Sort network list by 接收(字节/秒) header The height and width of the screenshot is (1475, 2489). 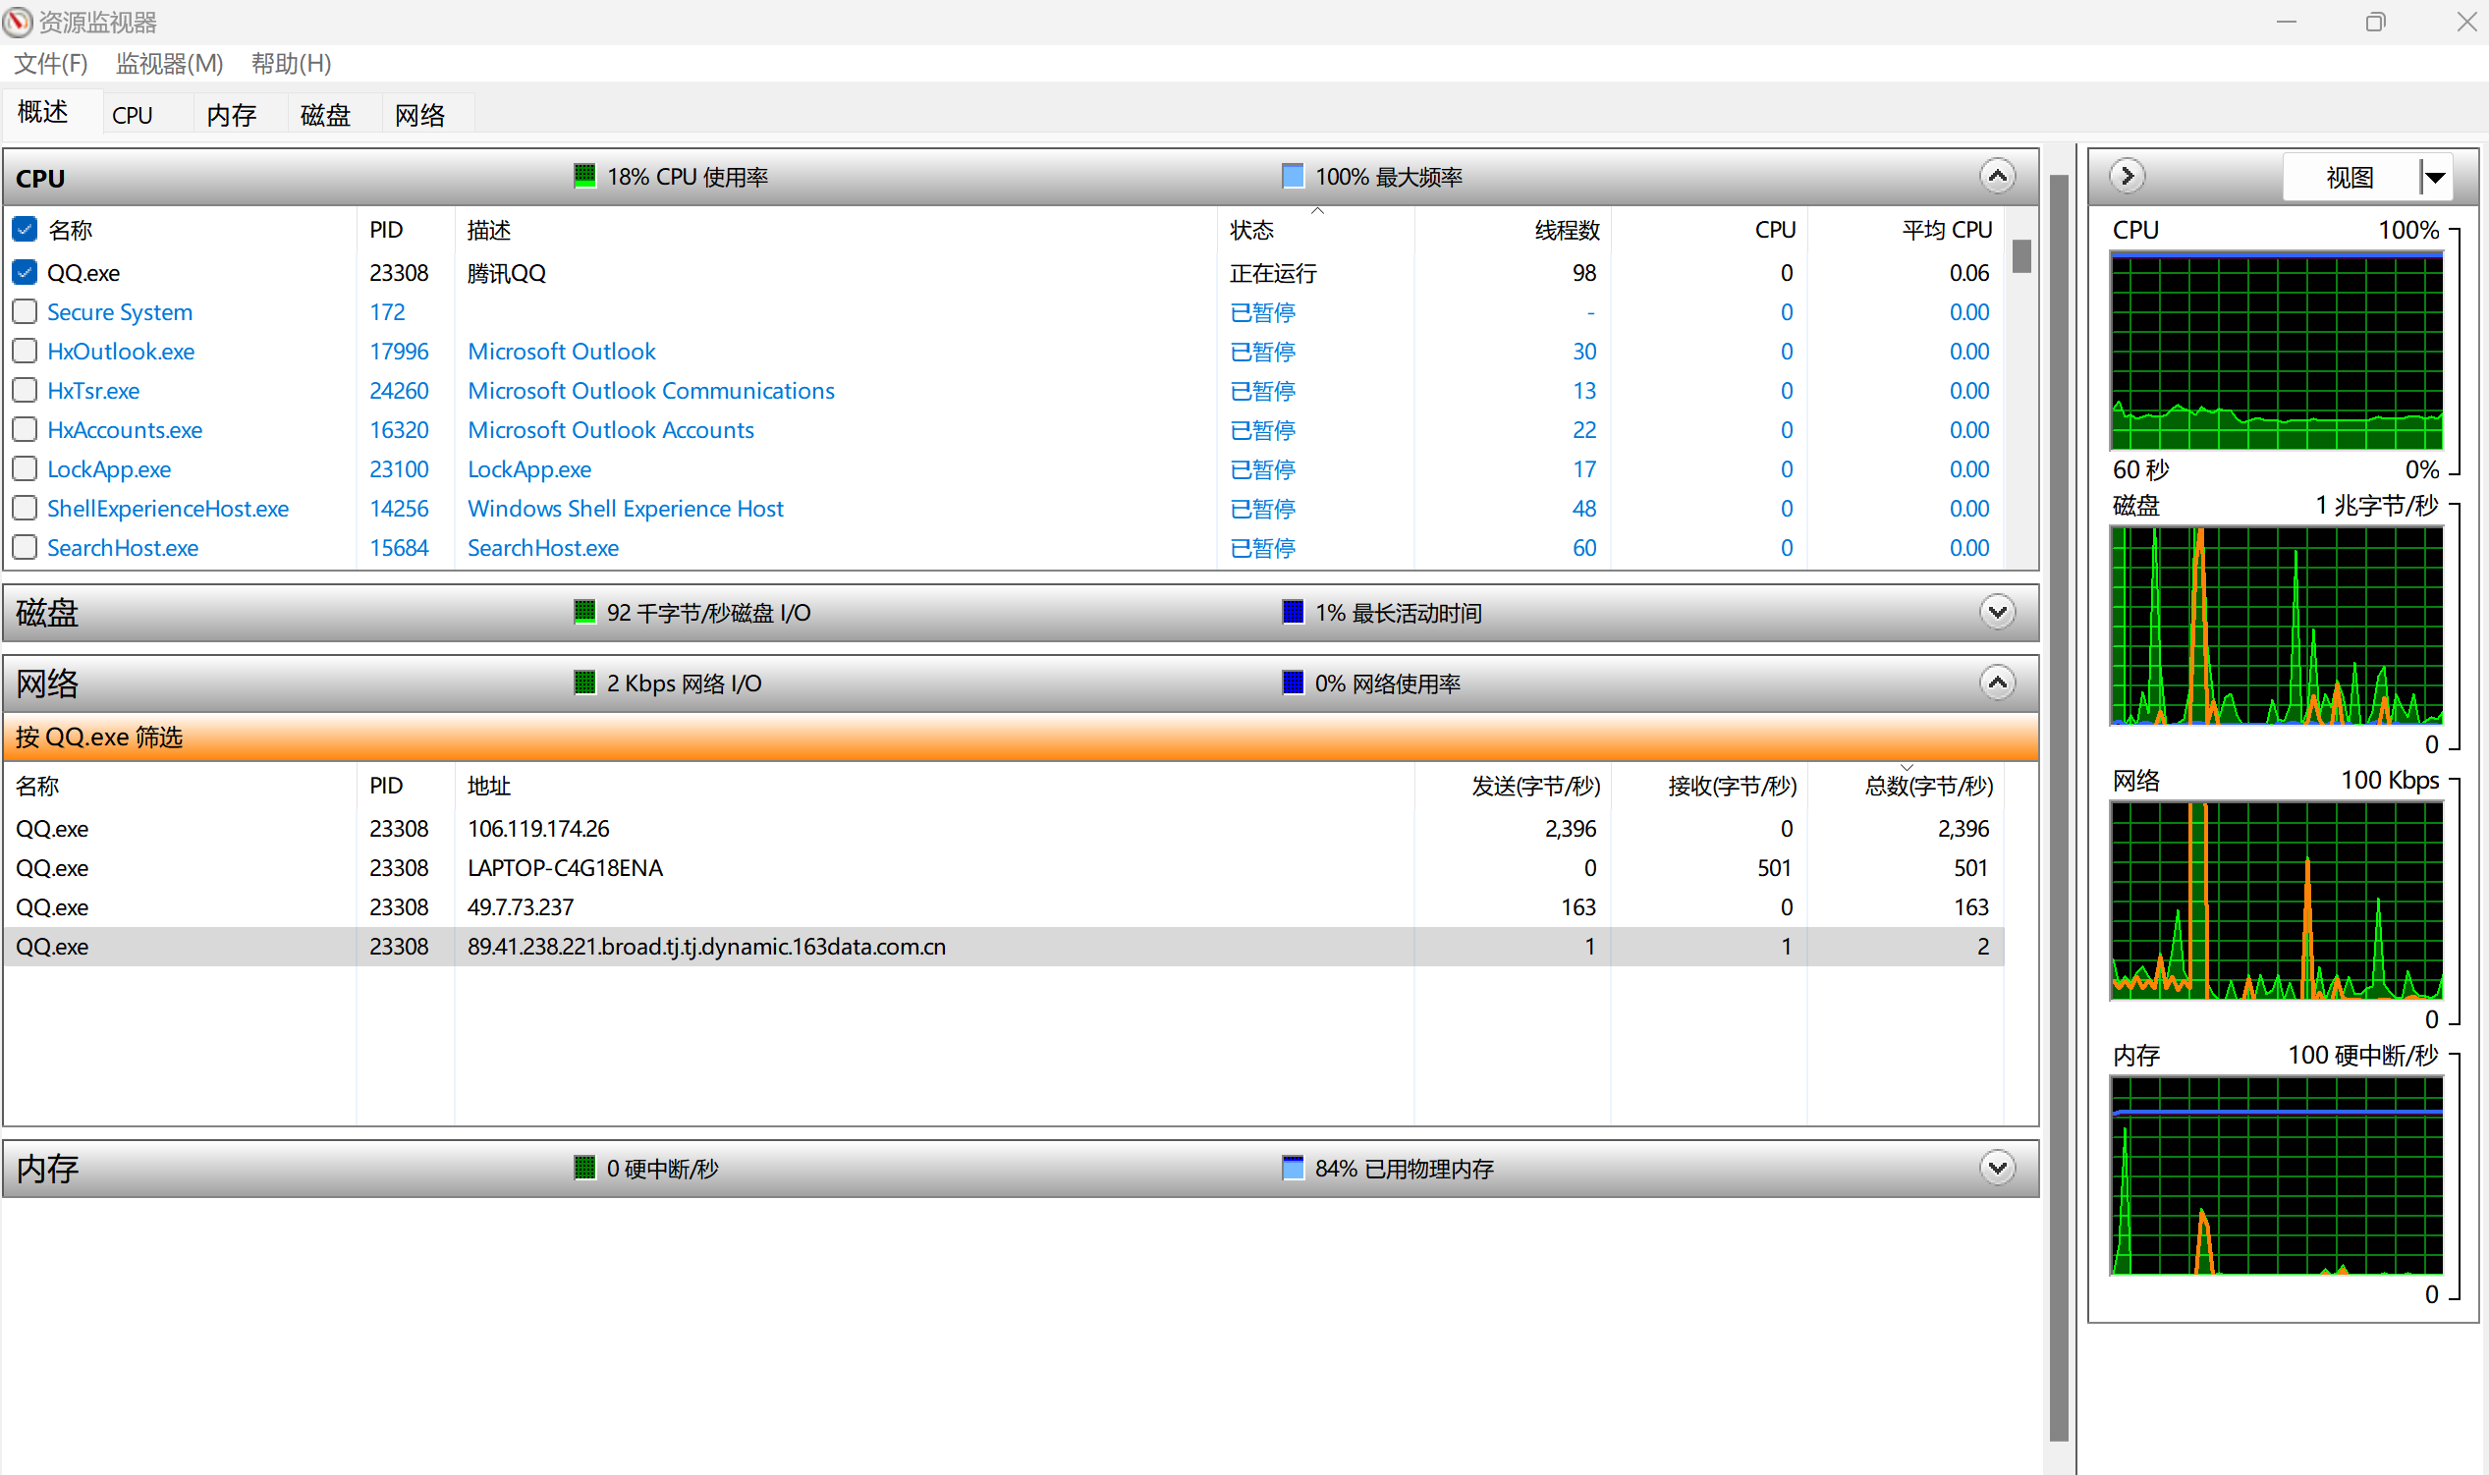(x=1709, y=786)
